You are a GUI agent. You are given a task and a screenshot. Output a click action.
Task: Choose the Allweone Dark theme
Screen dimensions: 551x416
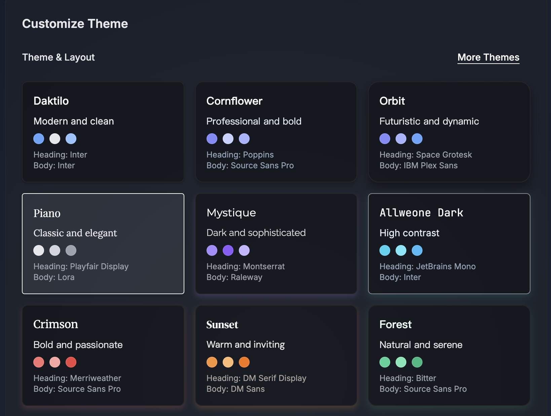449,244
